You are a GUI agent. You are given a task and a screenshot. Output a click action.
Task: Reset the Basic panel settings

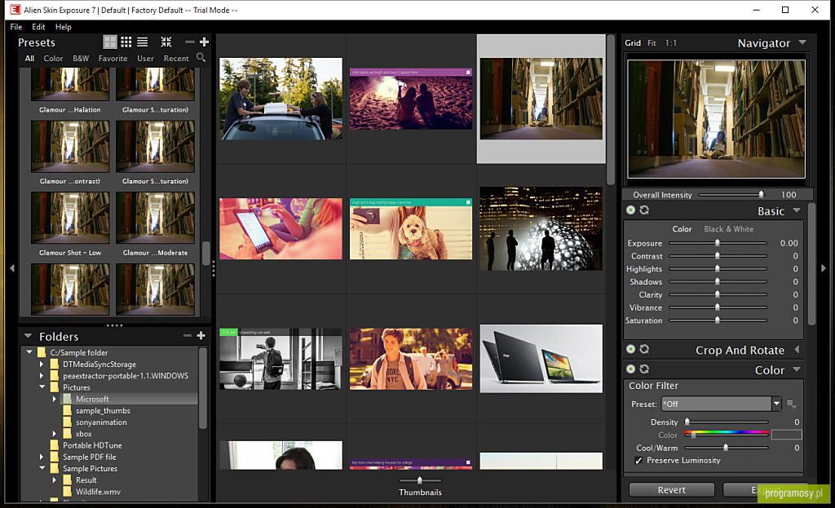[644, 210]
